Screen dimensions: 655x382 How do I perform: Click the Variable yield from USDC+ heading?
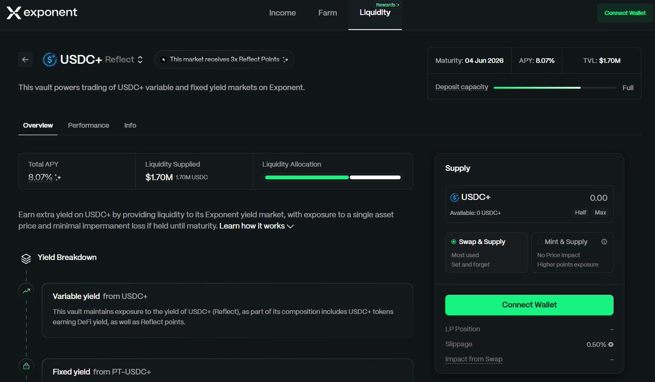[x=100, y=296]
